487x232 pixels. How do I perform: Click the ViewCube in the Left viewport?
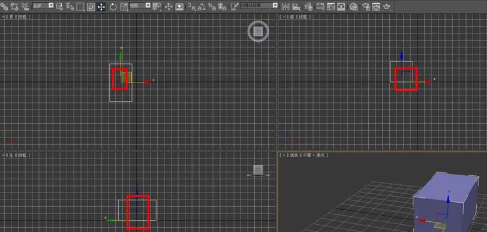(258, 170)
